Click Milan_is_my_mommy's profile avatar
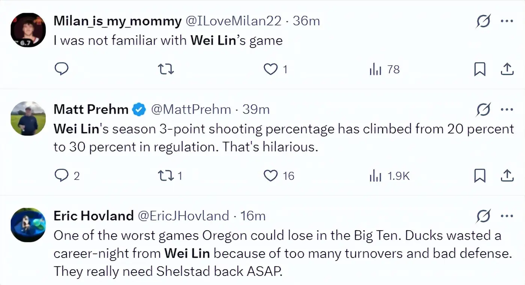 click(x=28, y=30)
